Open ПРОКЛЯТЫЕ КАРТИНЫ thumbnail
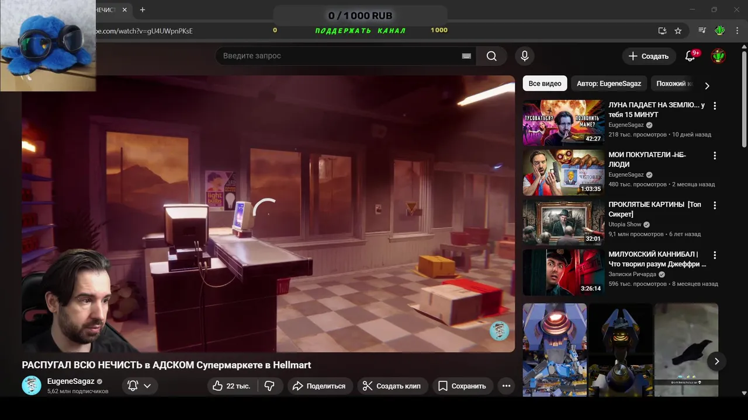The height and width of the screenshot is (420, 748). [x=563, y=222]
